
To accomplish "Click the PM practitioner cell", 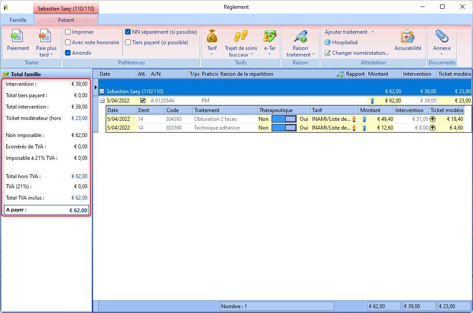I will pos(205,101).
